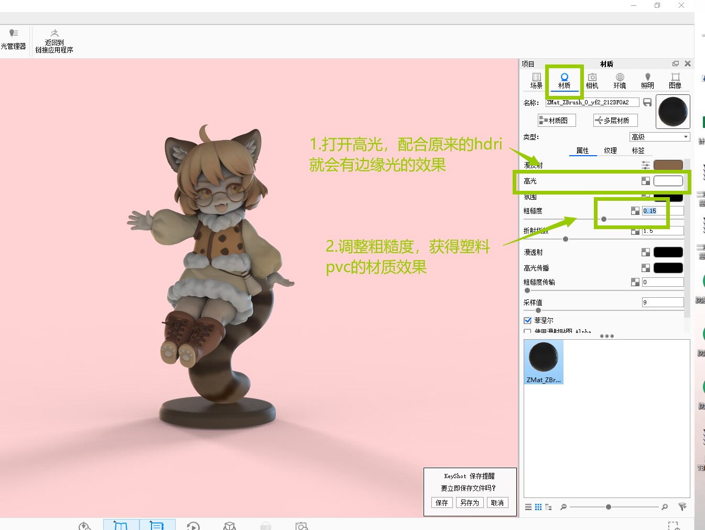Switch to the 材质 tab
Viewport: 705px width, 530px height.
click(x=564, y=81)
